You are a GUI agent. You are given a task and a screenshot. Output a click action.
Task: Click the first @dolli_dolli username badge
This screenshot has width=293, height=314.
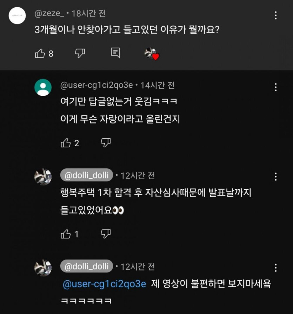(86, 175)
